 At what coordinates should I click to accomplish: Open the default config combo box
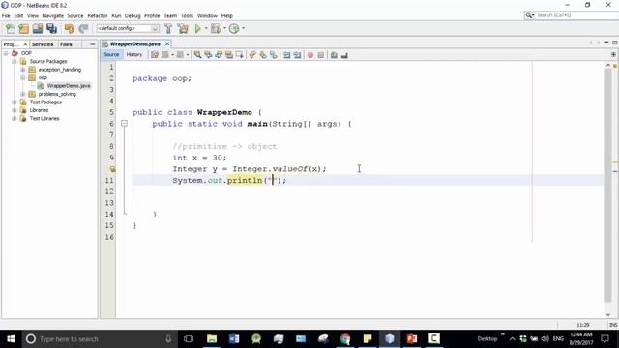128,28
